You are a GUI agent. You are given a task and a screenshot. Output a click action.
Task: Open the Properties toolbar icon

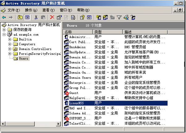[x=59, y=17]
